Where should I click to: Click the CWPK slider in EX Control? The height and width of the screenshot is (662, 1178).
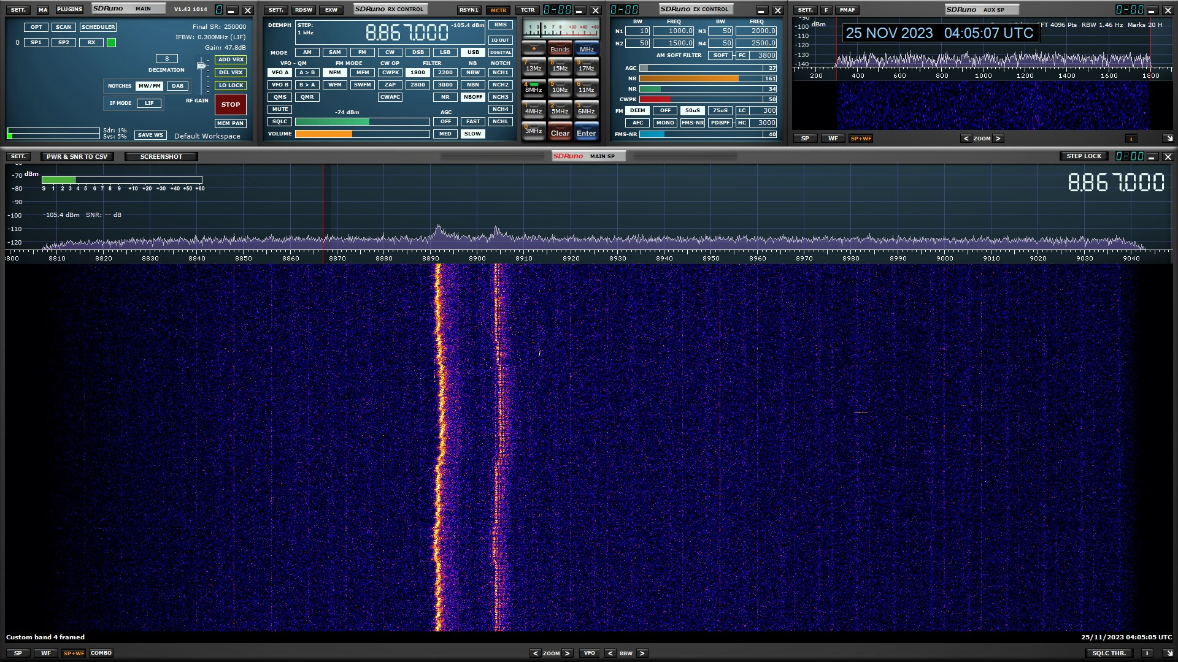[708, 99]
